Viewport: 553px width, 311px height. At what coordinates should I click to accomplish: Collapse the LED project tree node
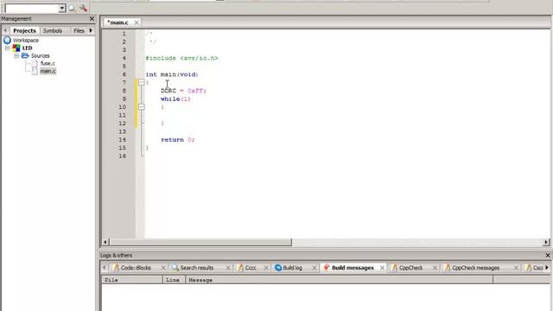7,48
